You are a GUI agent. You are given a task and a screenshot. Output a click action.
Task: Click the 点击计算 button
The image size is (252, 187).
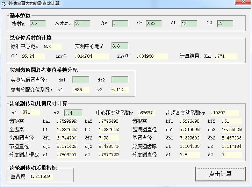(x=220, y=174)
